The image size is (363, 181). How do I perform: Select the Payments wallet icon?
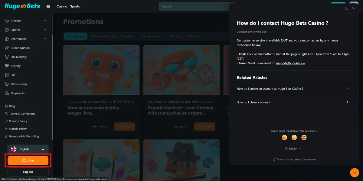point(7,93)
